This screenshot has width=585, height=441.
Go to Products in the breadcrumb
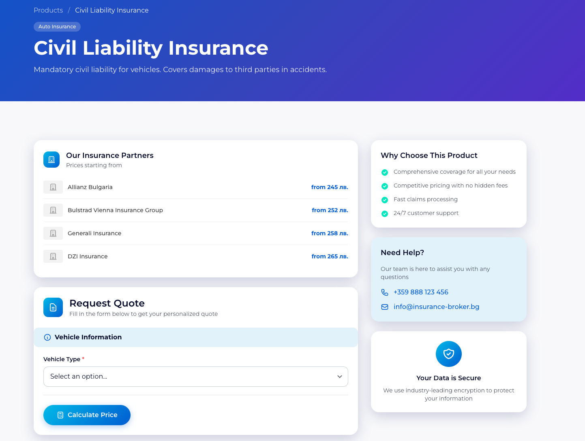[x=48, y=10]
